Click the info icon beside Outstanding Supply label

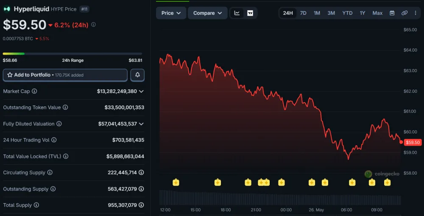53,189
